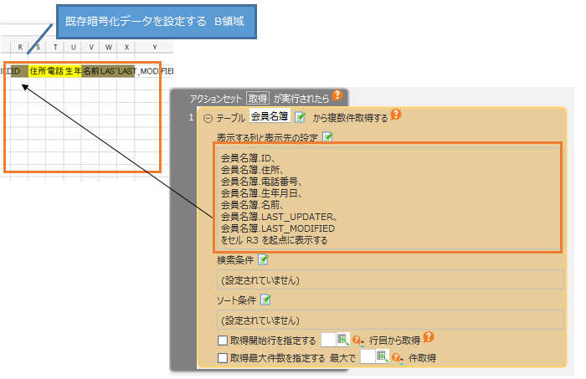Select column header Y in the spreadsheet
586x379 pixels.
click(154, 47)
